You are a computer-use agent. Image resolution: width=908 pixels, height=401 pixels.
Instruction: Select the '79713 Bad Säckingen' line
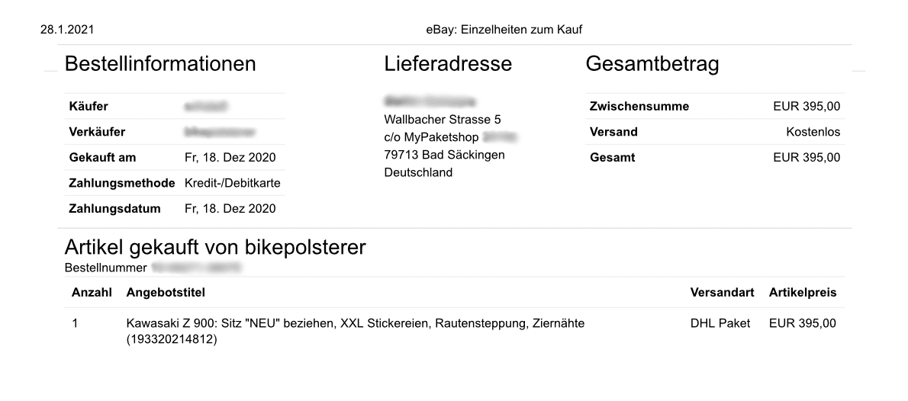tap(444, 155)
